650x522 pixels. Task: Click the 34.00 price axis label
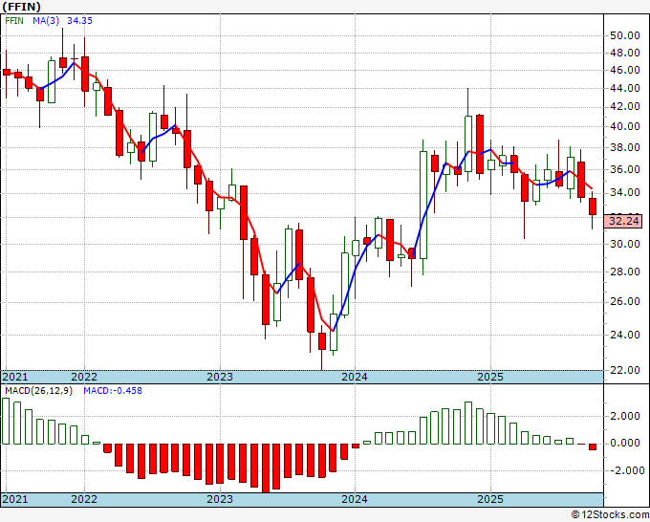coord(625,192)
